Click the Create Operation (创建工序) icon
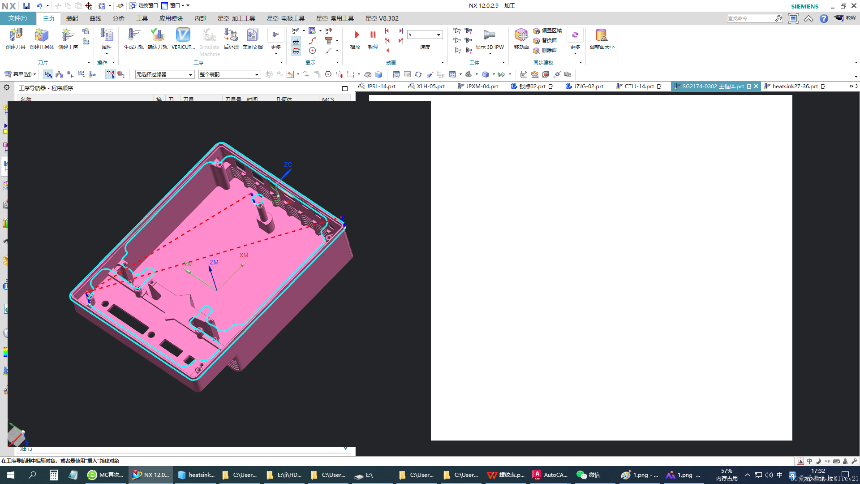860x484 pixels. coord(68,39)
